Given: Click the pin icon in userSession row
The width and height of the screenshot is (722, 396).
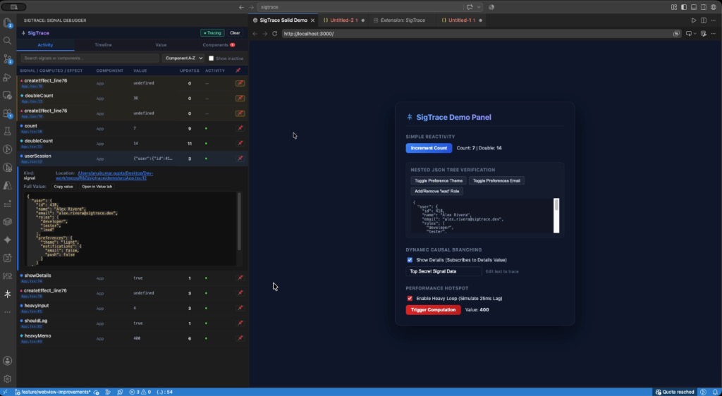Looking at the screenshot, I should tap(240, 159).
